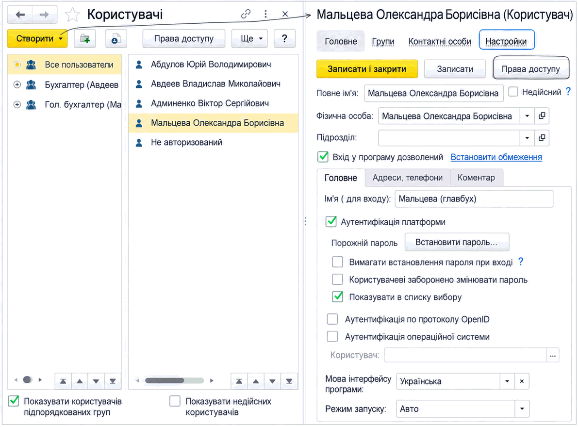Open the Режим запуску dropdown
This screenshot has height=427, width=578.
coord(522,409)
